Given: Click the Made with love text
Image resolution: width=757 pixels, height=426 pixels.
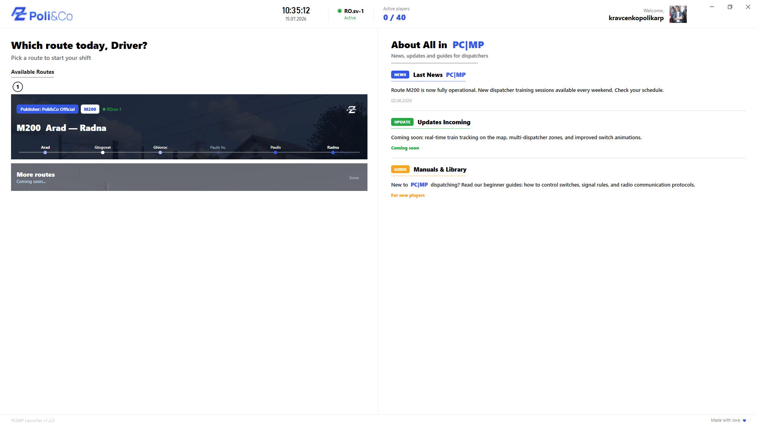Looking at the screenshot, I should [x=725, y=420].
